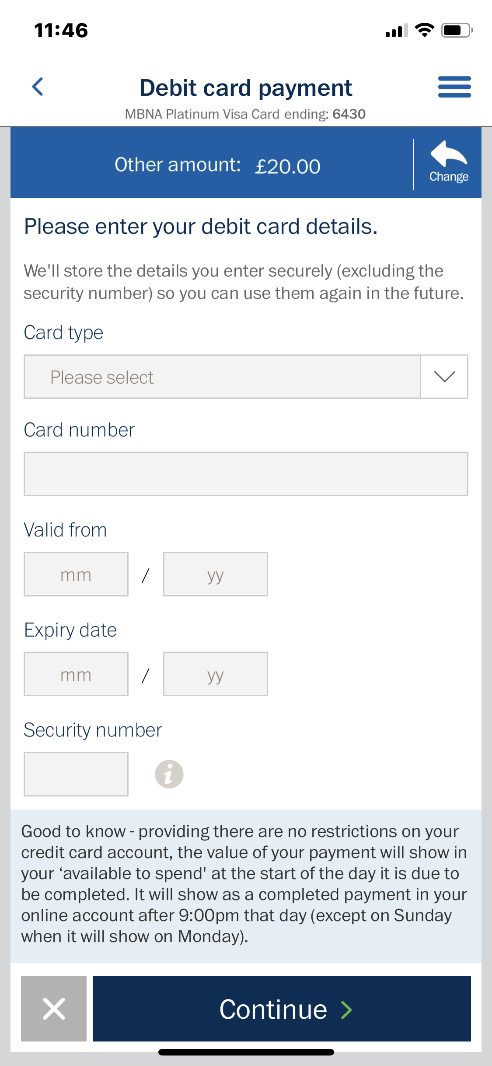Select the Valid from month field
This screenshot has height=1066, width=492.
[x=76, y=574]
